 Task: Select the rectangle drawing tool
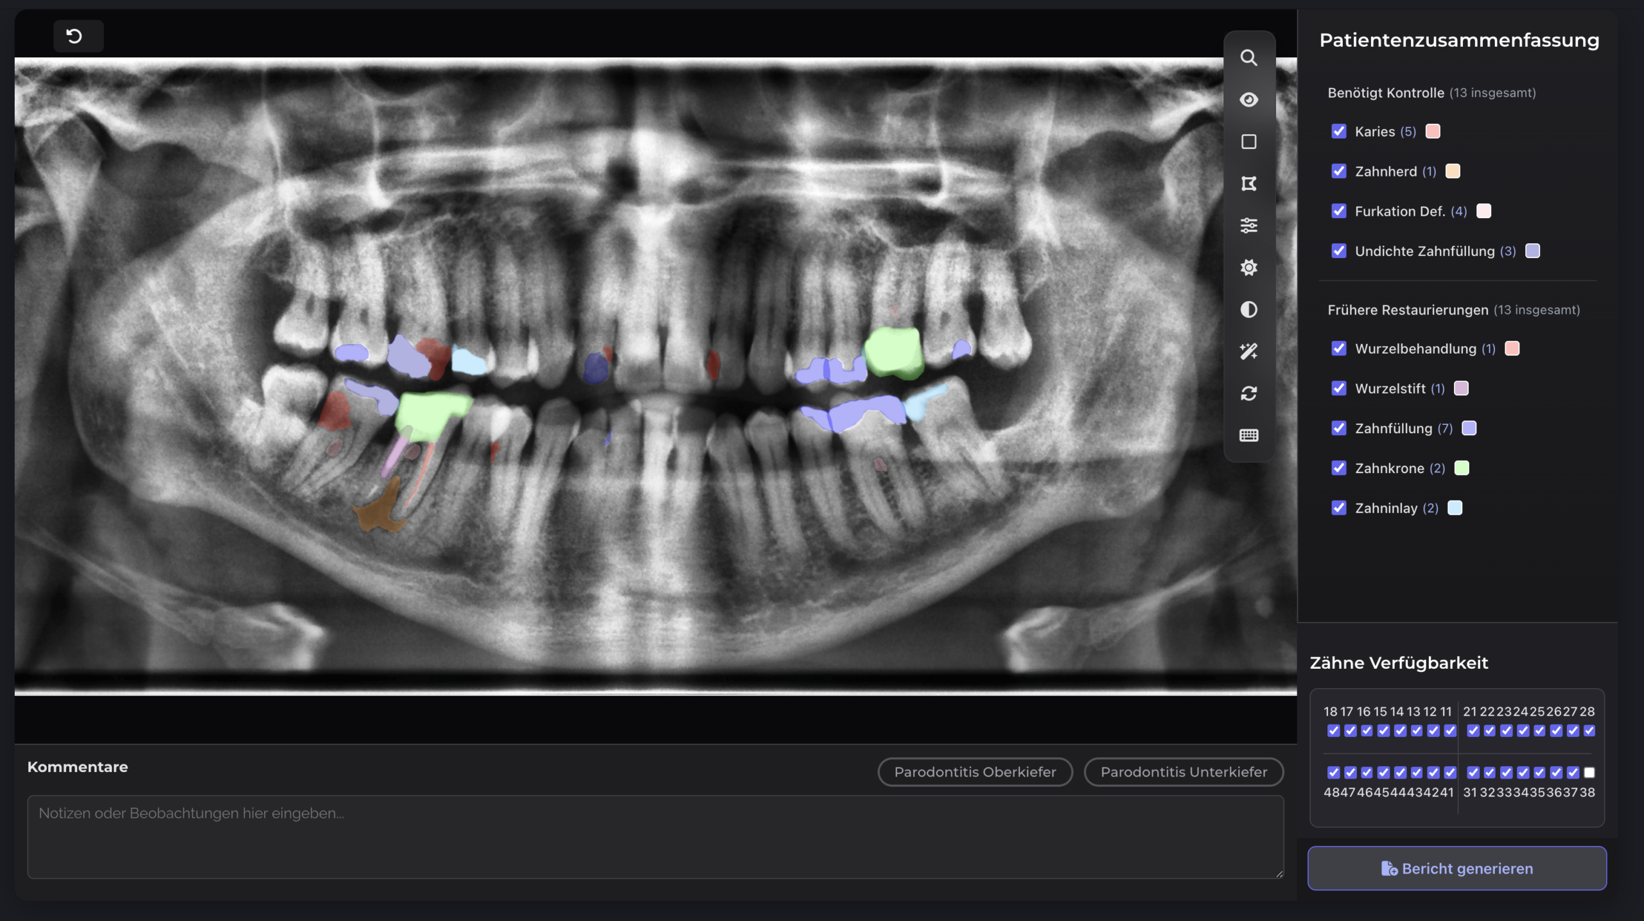coord(1248,142)
